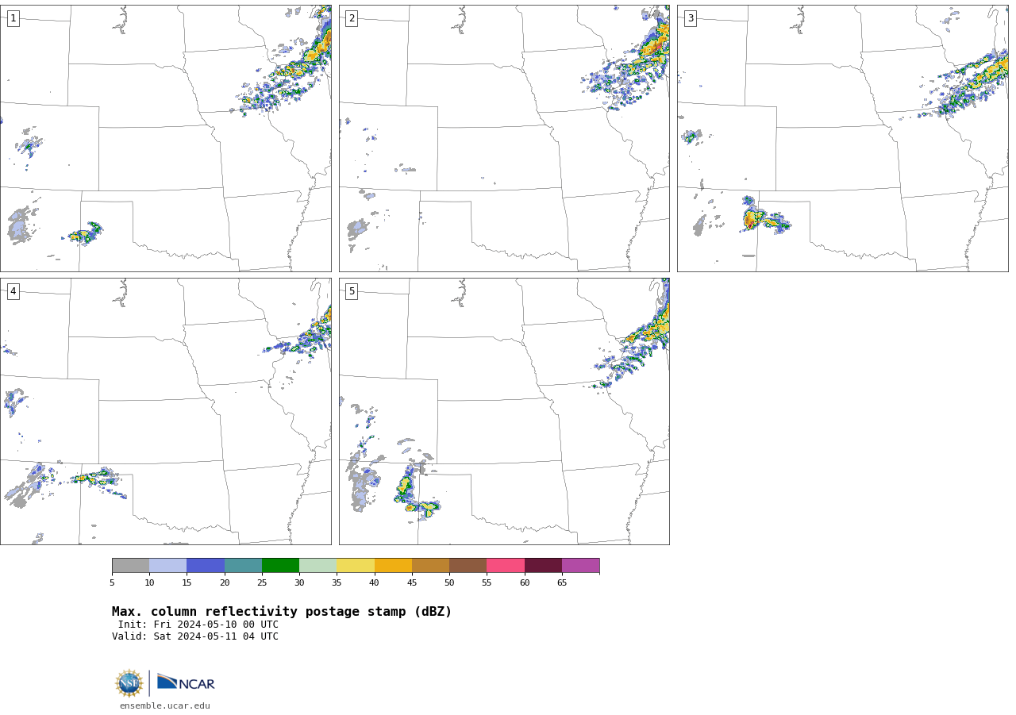Click the orange 40-45 dBZ swatch
1016x715 pixels.
393,566
